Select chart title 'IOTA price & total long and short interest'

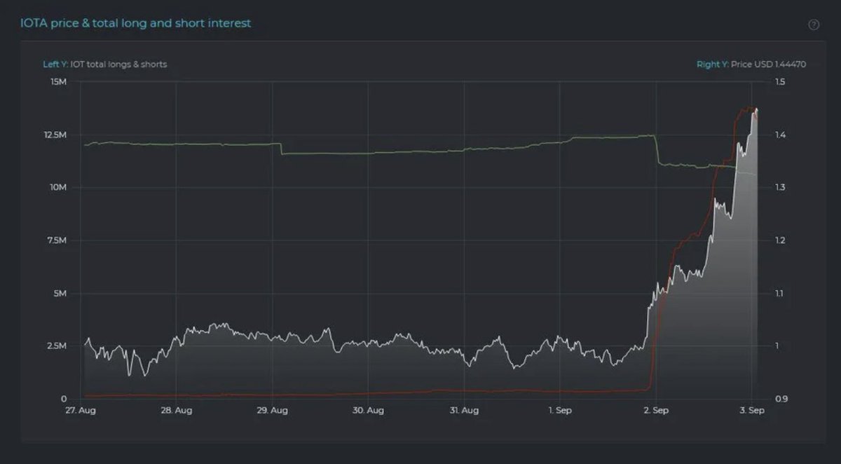coord(135,23)
